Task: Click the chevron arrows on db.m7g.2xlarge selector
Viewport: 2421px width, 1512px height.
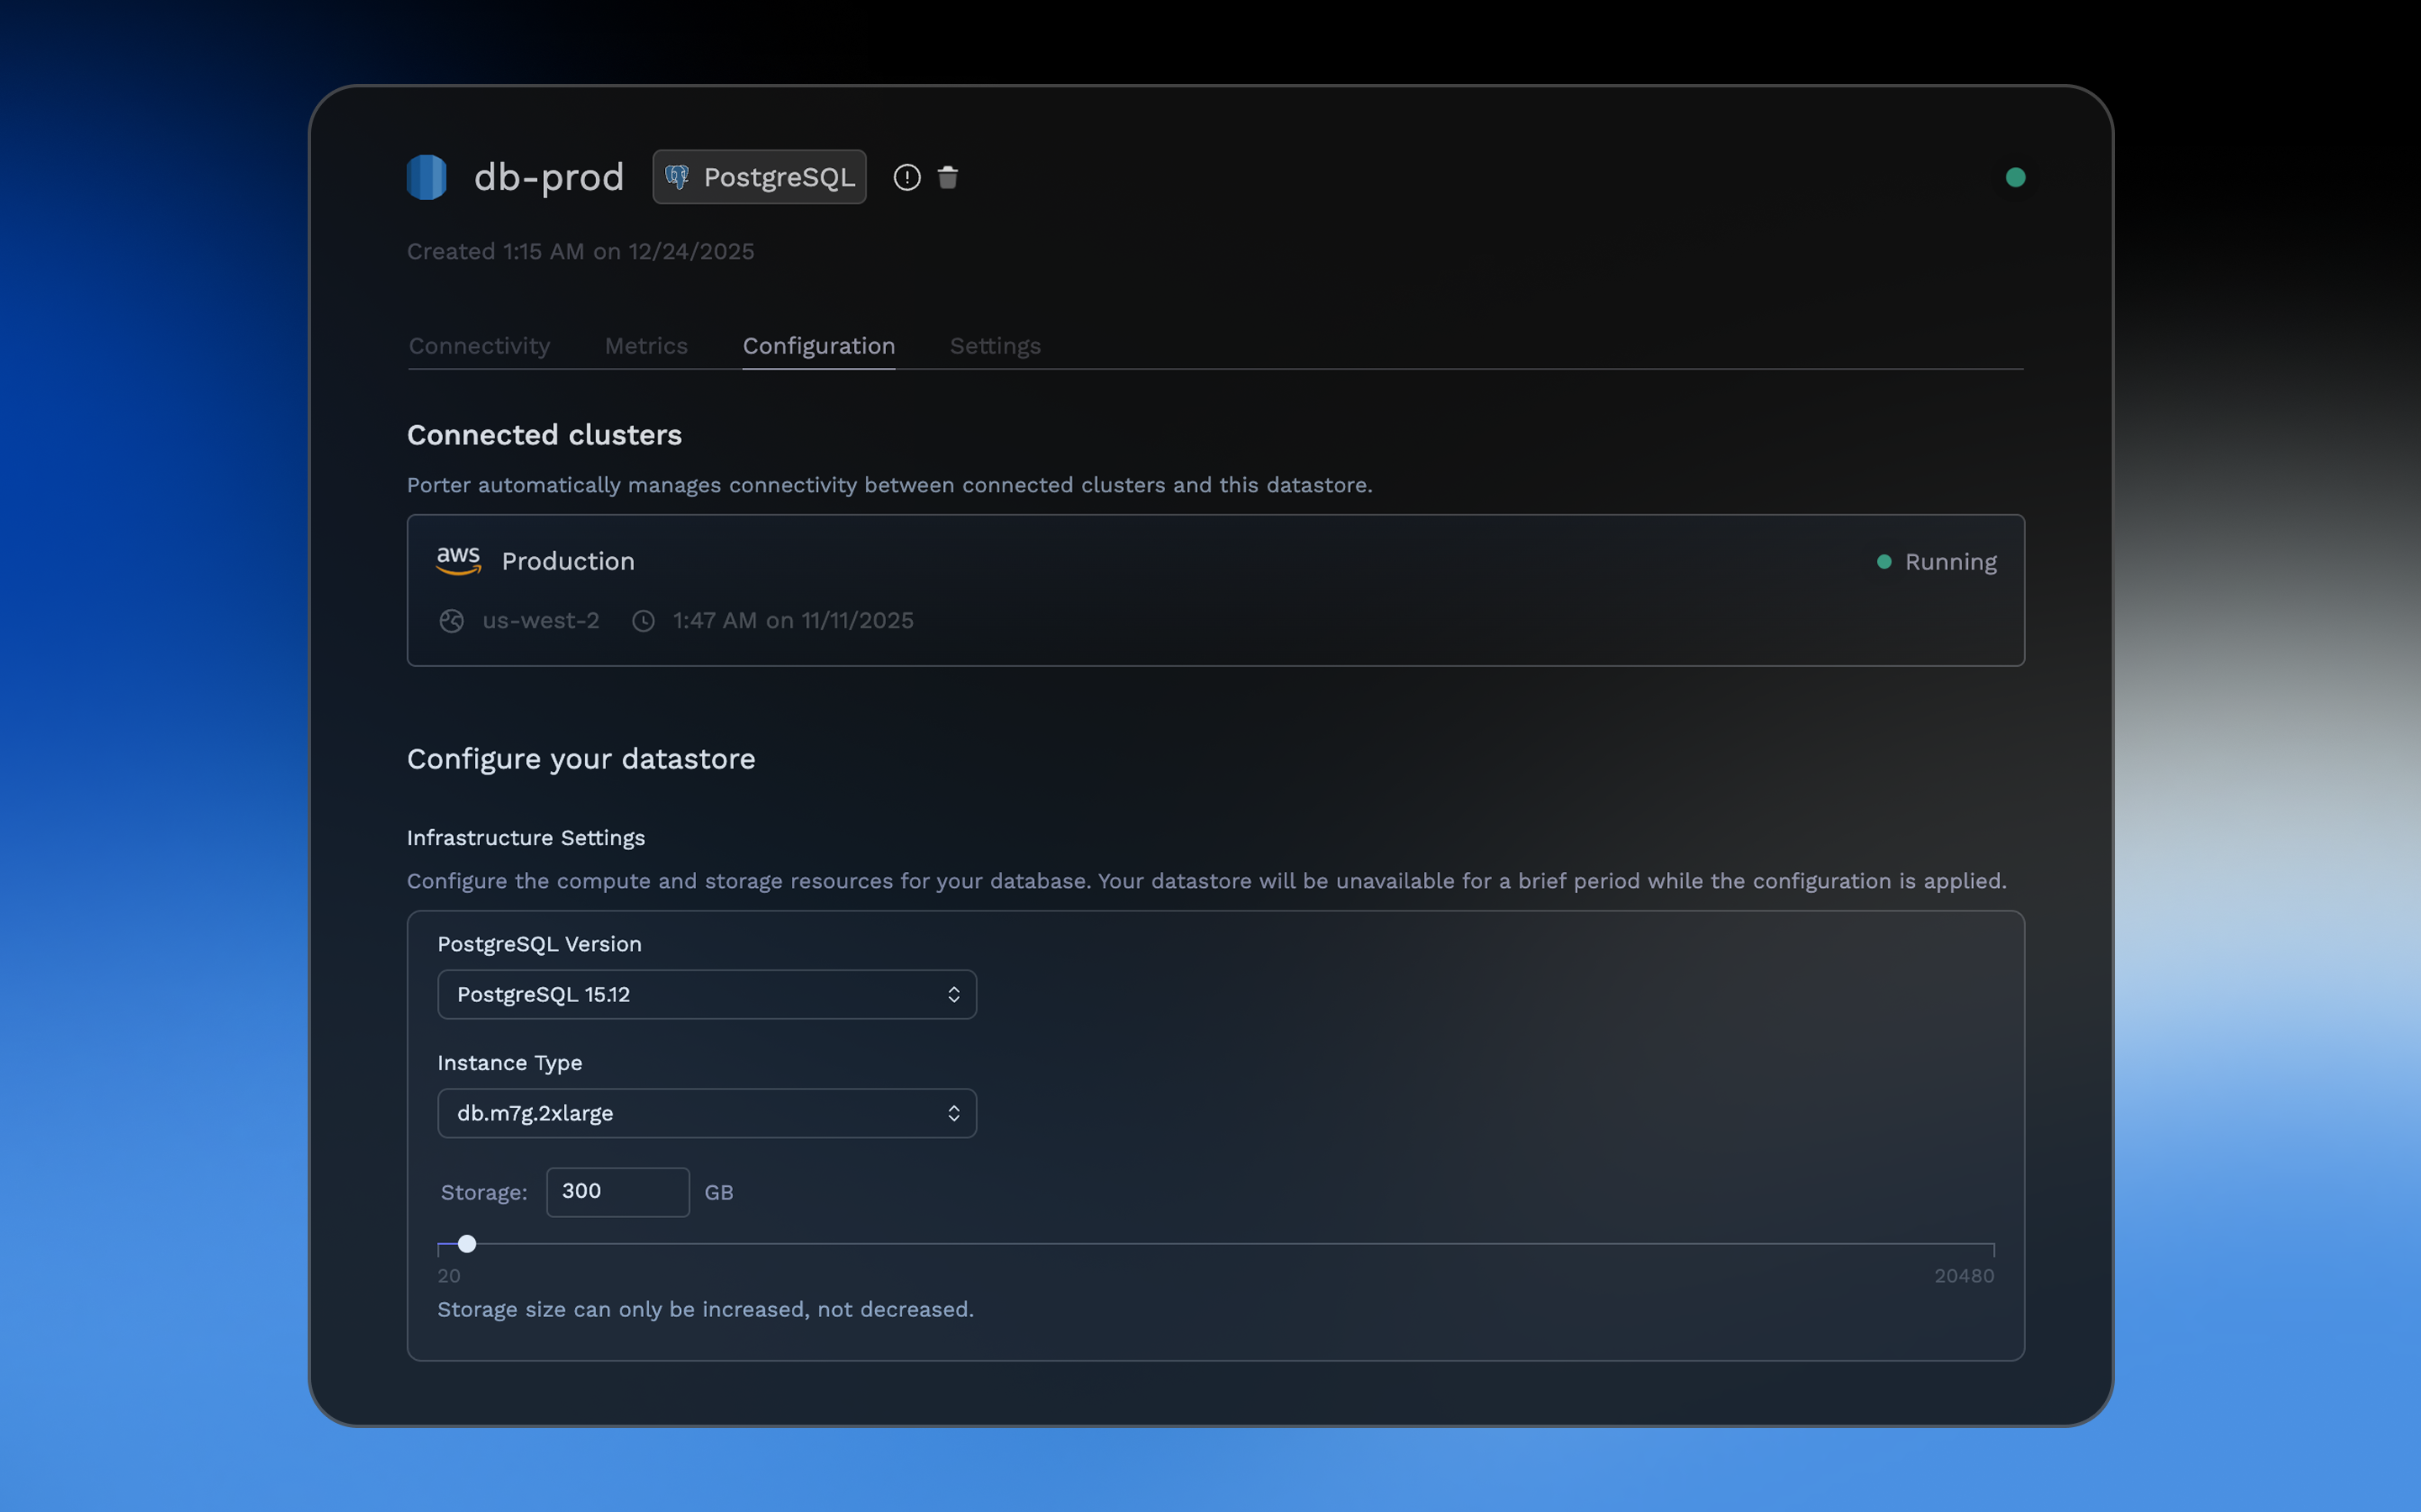Action: pos(953,1113)
